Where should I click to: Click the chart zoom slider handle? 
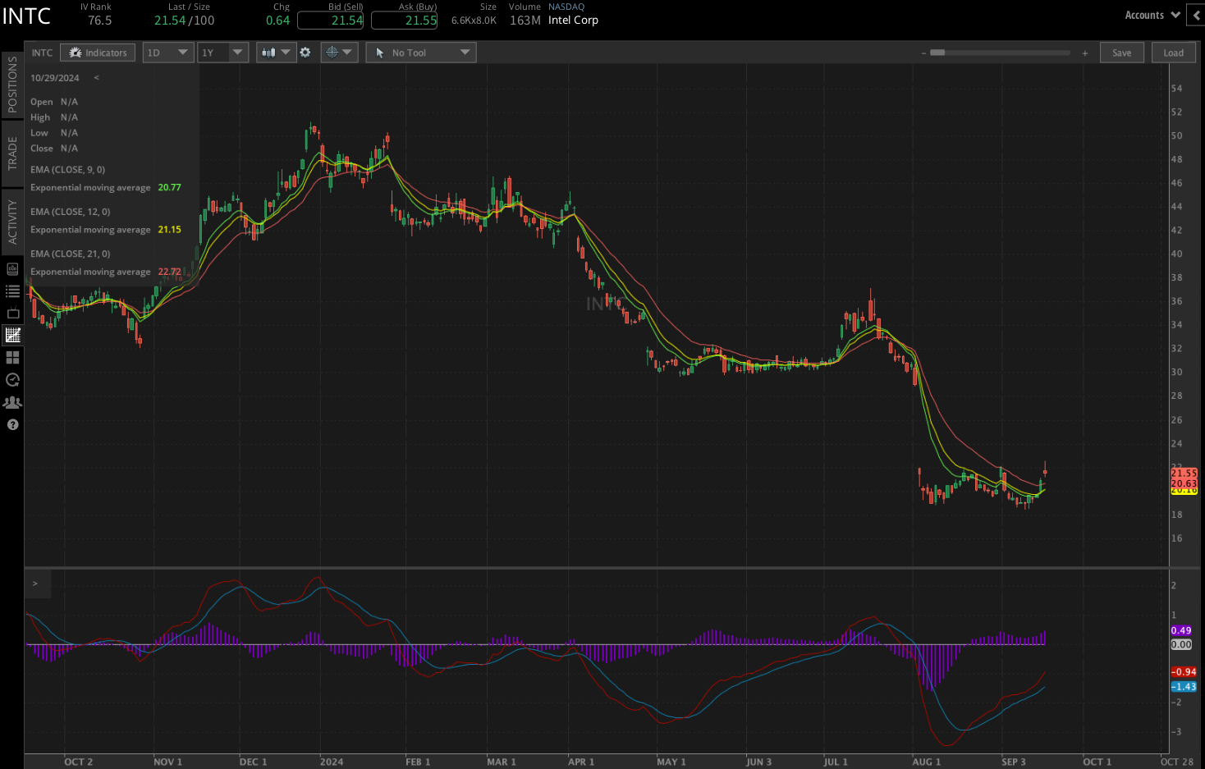[x=937, y=53]
